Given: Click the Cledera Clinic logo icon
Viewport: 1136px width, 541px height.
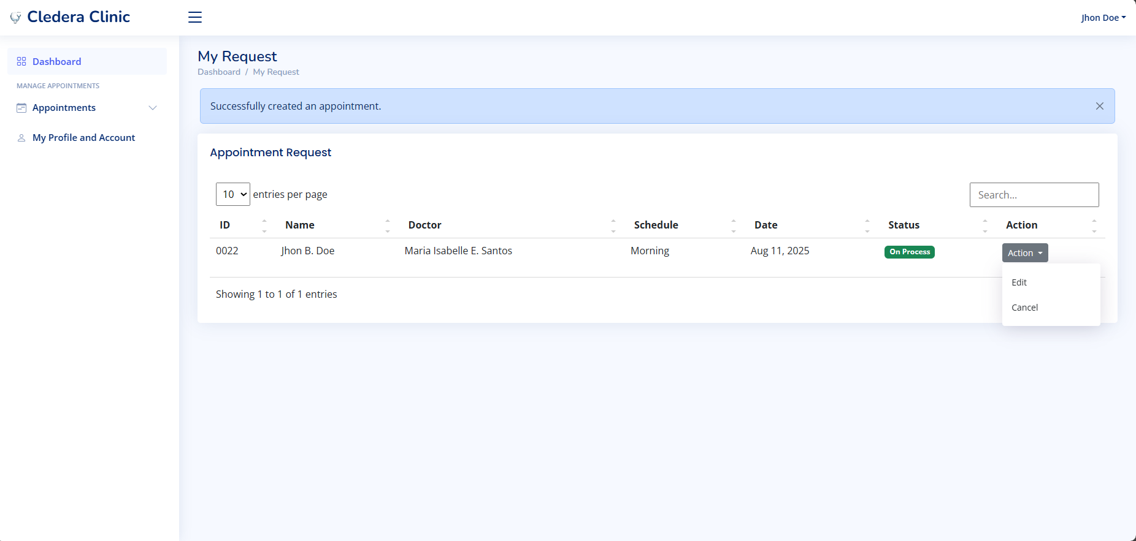Looking at the screenshot, I should (16, 18).
